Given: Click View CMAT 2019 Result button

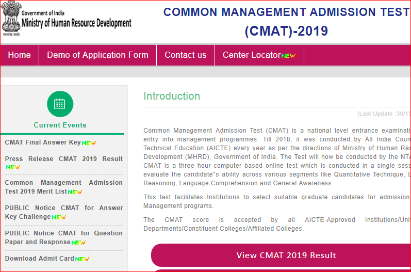Looking at the screenshot, I should (281, 255).
